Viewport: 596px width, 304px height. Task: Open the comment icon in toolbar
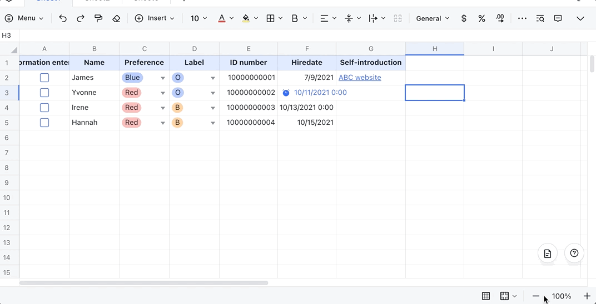click(558, 18)
